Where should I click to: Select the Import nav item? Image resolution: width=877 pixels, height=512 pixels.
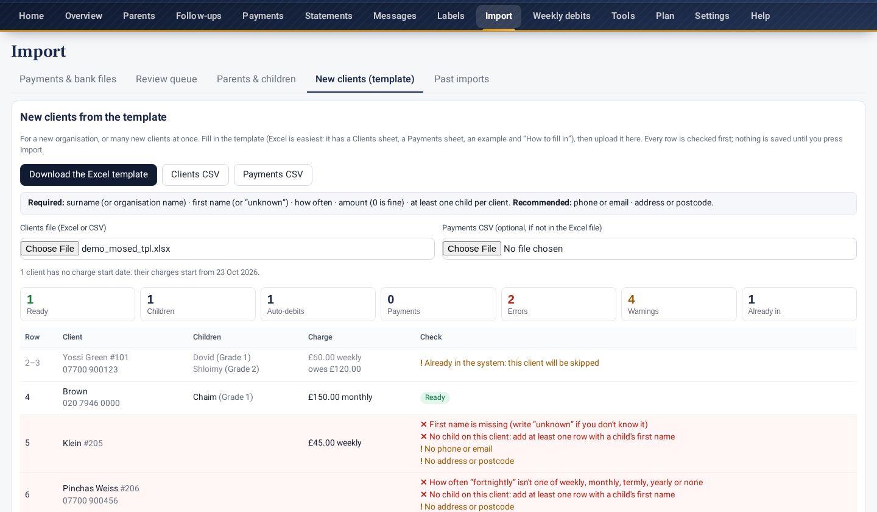pyautogui.click(x=499, y=16)
